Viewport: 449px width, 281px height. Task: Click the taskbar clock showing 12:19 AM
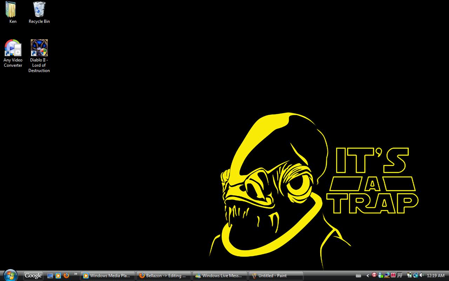tap(436, 276)
